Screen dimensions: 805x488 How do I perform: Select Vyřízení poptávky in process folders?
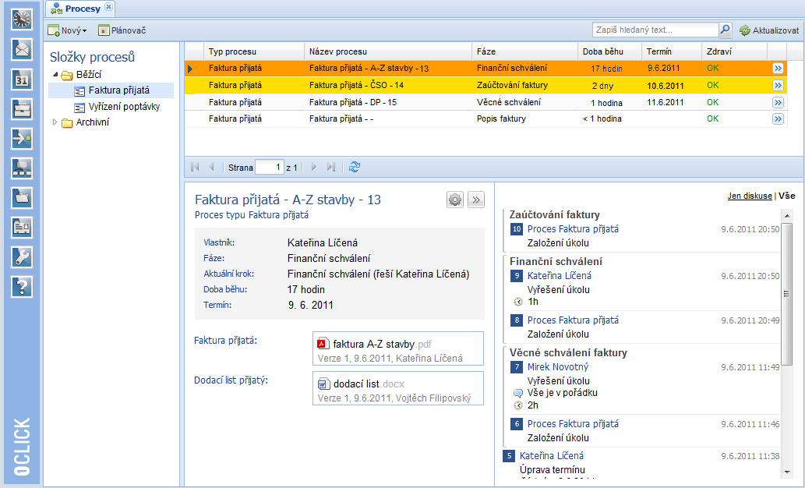pyautogui.click(x=119, y=108)
